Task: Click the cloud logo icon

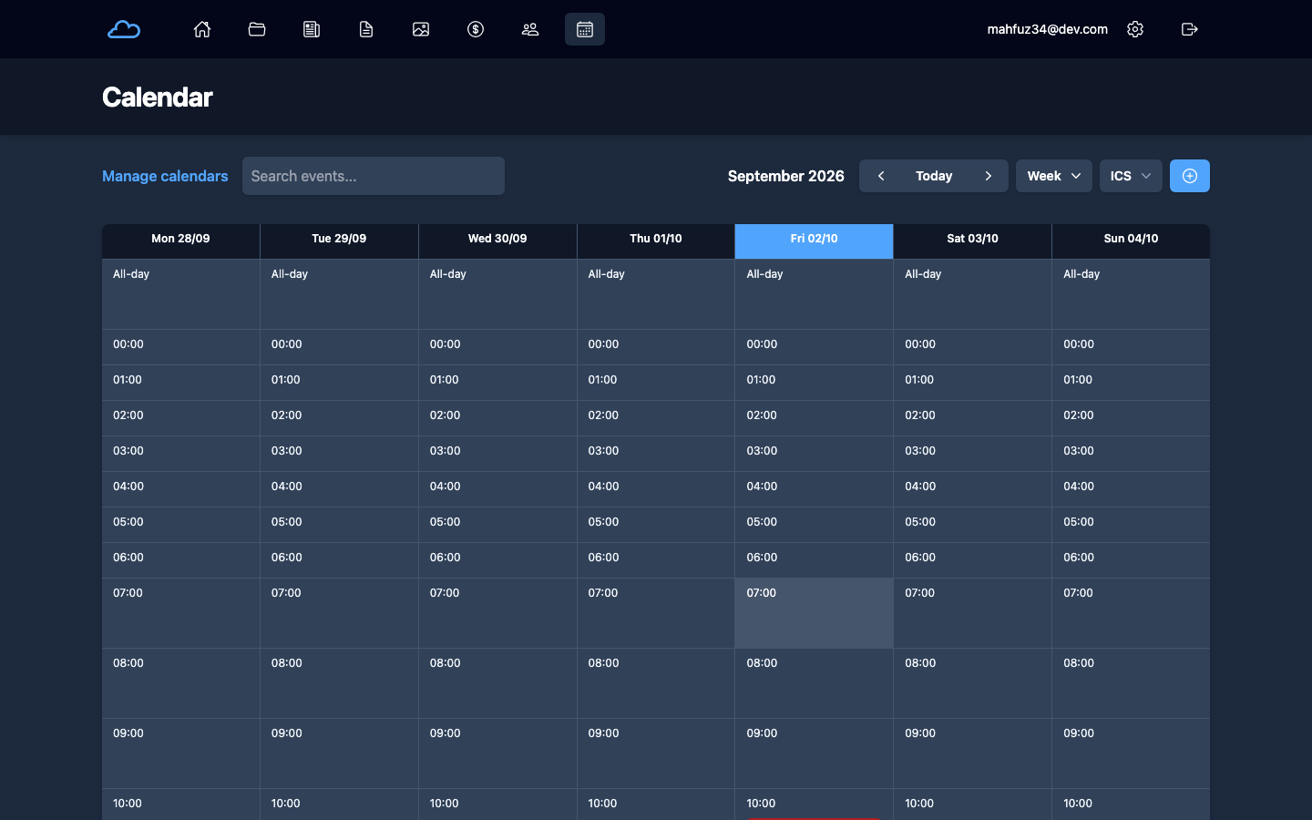Action: click(x=124, y=29)
